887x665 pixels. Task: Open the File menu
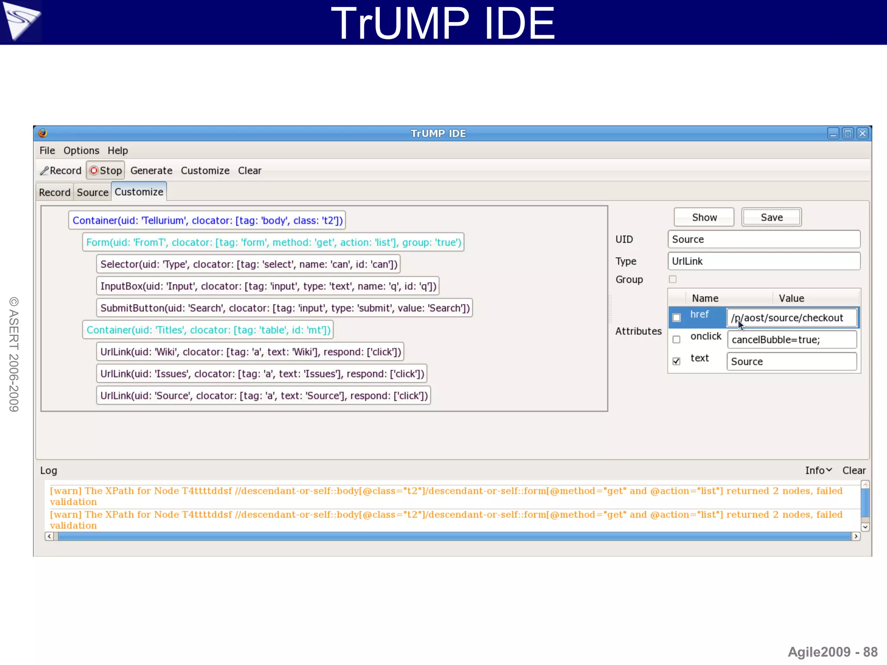(47, 151)
